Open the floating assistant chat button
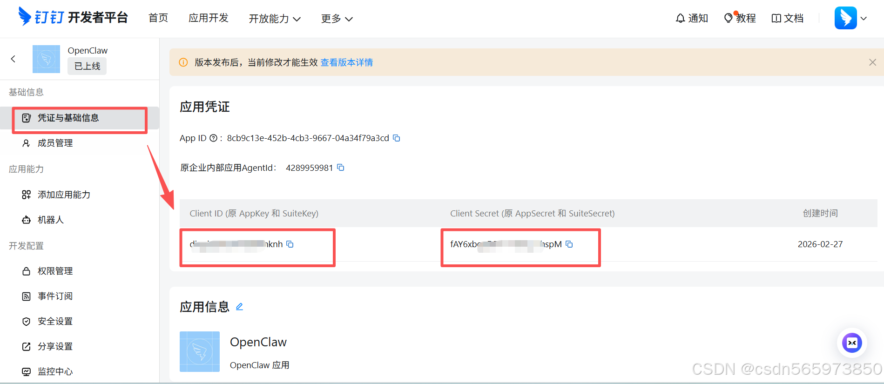The height and width of the screenshot is (384, 884). coord(852,343)
